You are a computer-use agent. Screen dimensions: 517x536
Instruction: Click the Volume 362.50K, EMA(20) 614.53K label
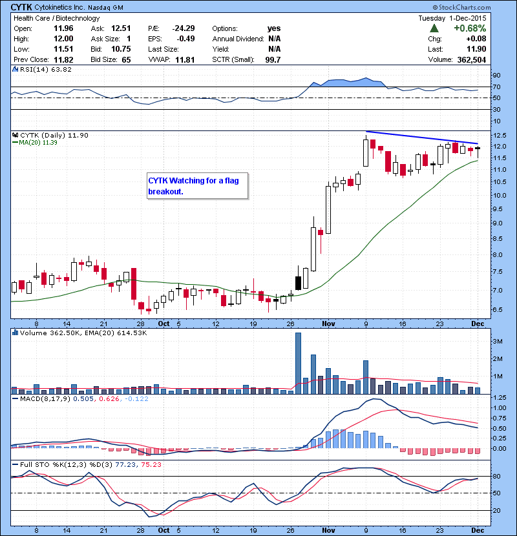(x=83, y=333)
